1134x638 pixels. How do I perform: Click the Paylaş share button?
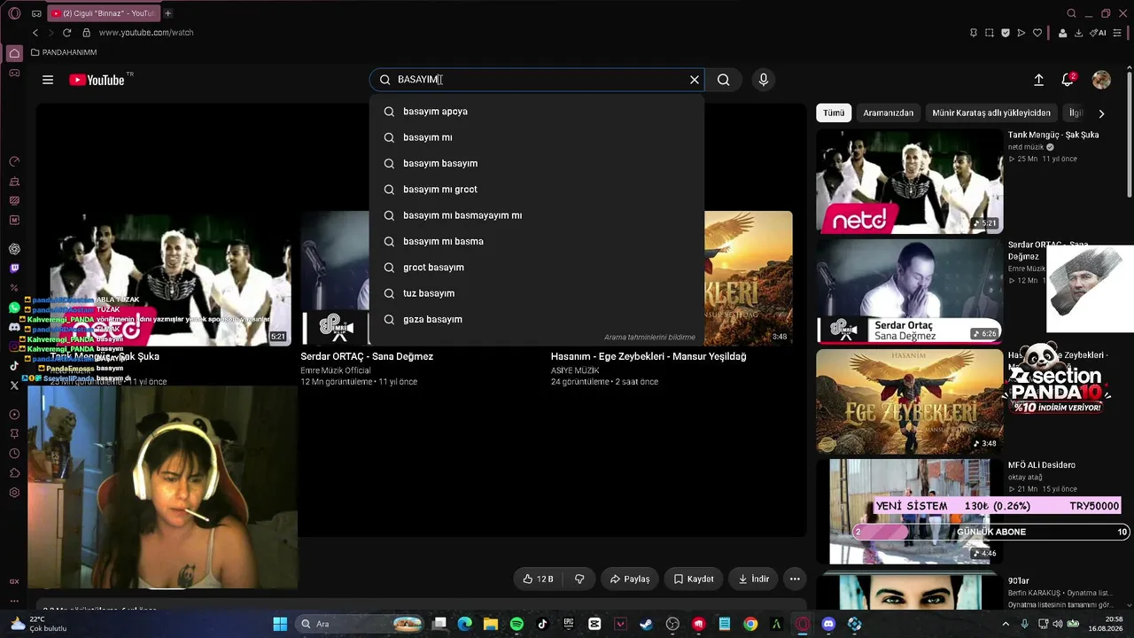pos(630,579)
